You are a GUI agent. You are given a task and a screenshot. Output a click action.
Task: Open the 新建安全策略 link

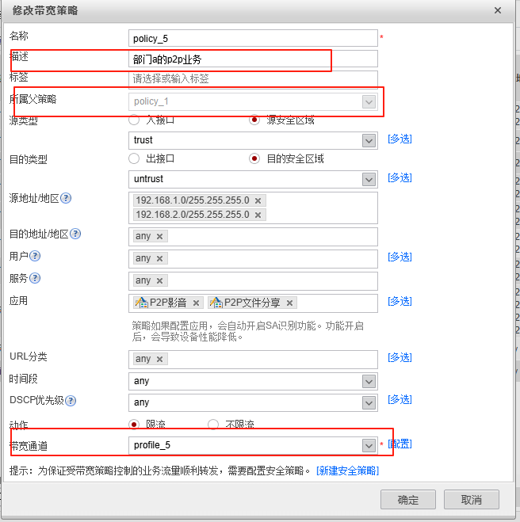click(x=347, y=471)
